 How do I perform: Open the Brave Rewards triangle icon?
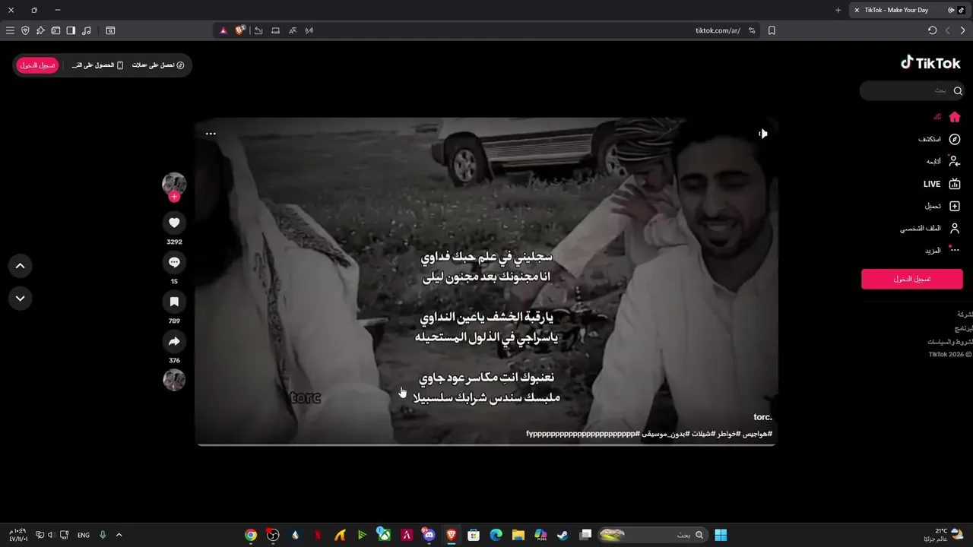click(223, 30)
